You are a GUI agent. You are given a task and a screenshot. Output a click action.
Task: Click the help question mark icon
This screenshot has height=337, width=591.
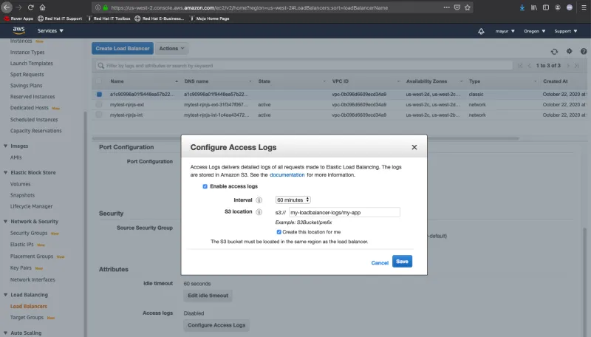pos(583,51)
